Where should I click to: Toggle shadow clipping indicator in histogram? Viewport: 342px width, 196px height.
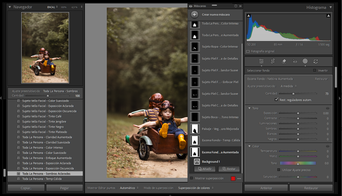[248, 16]
